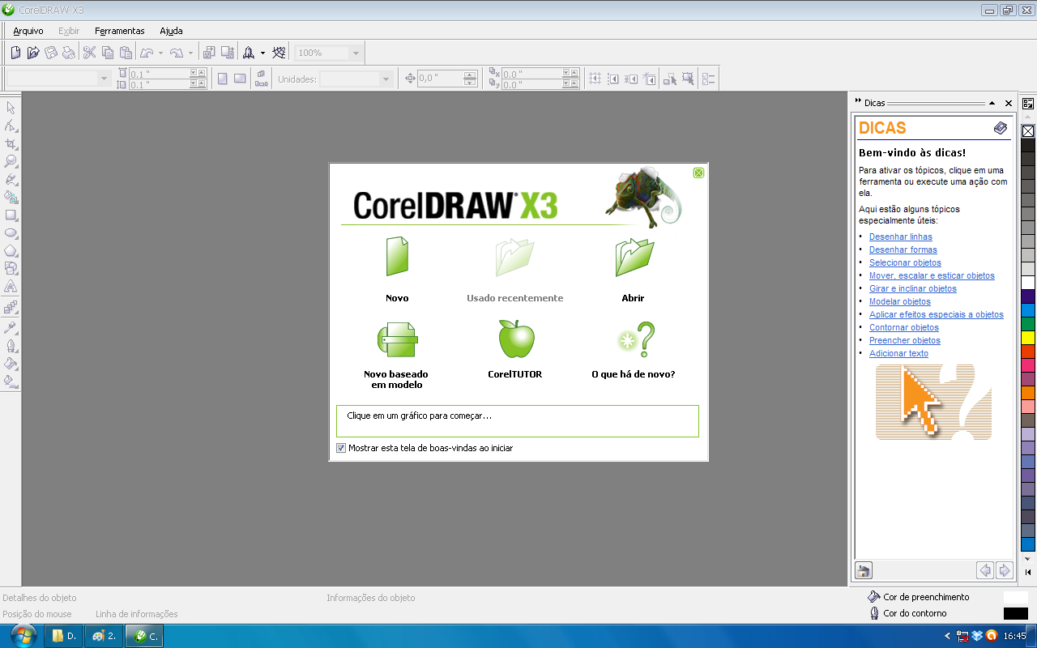
Task: Pick the yellow color swatch in palette
Action: coord(1028,337)
